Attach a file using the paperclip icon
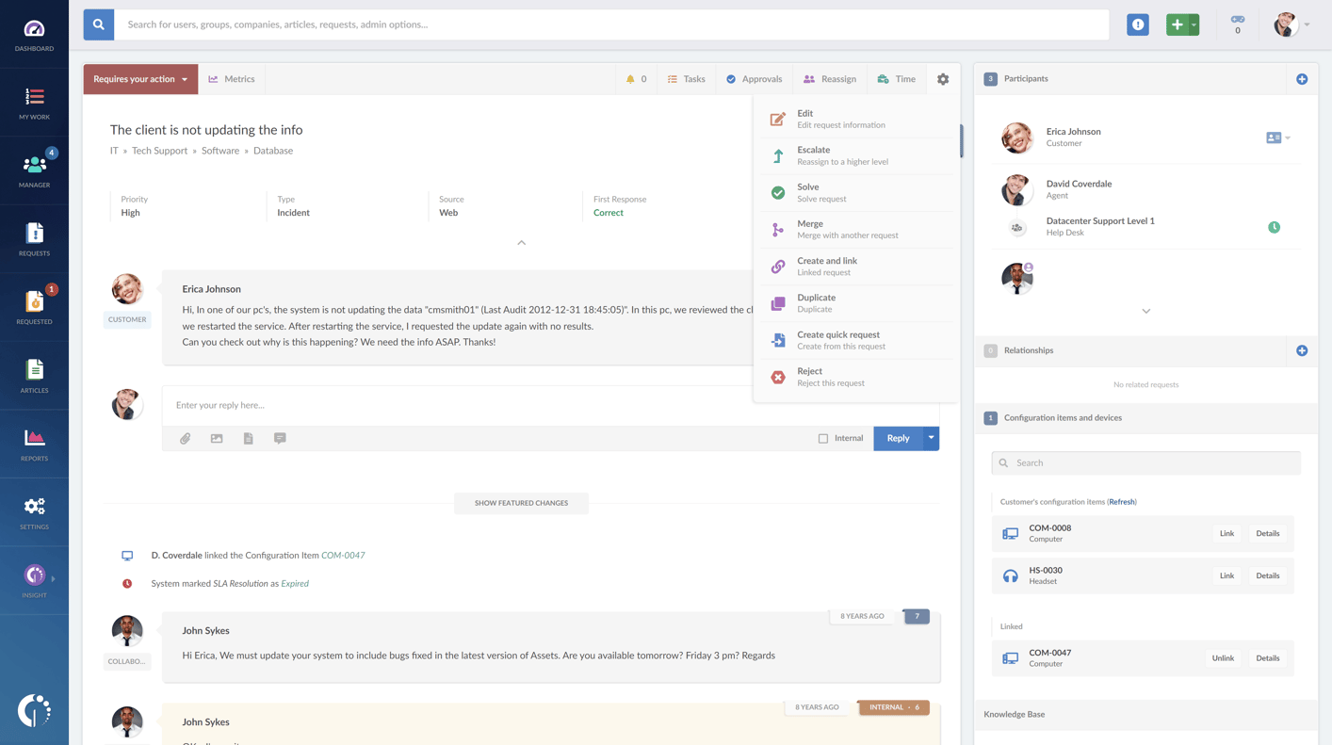Image resolution: width=1332 pixels, height=745 pixels. 185,438
